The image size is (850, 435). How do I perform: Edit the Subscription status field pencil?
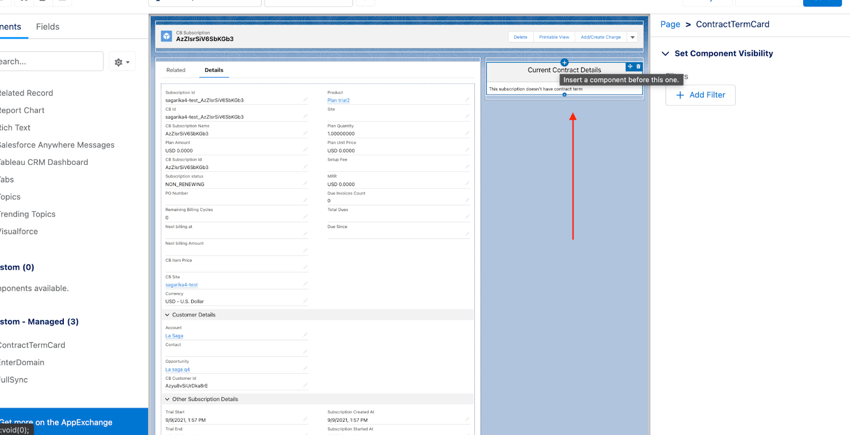305,183
